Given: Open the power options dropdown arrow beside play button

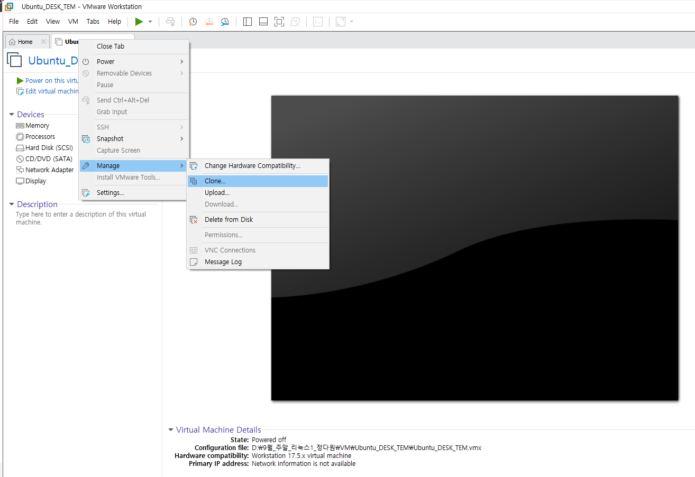Looking at the screenshot, I should click(150, 22).
